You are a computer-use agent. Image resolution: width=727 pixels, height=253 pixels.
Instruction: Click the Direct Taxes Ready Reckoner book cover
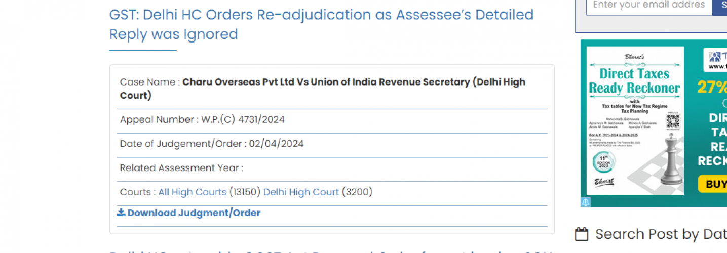pos(635,121)
